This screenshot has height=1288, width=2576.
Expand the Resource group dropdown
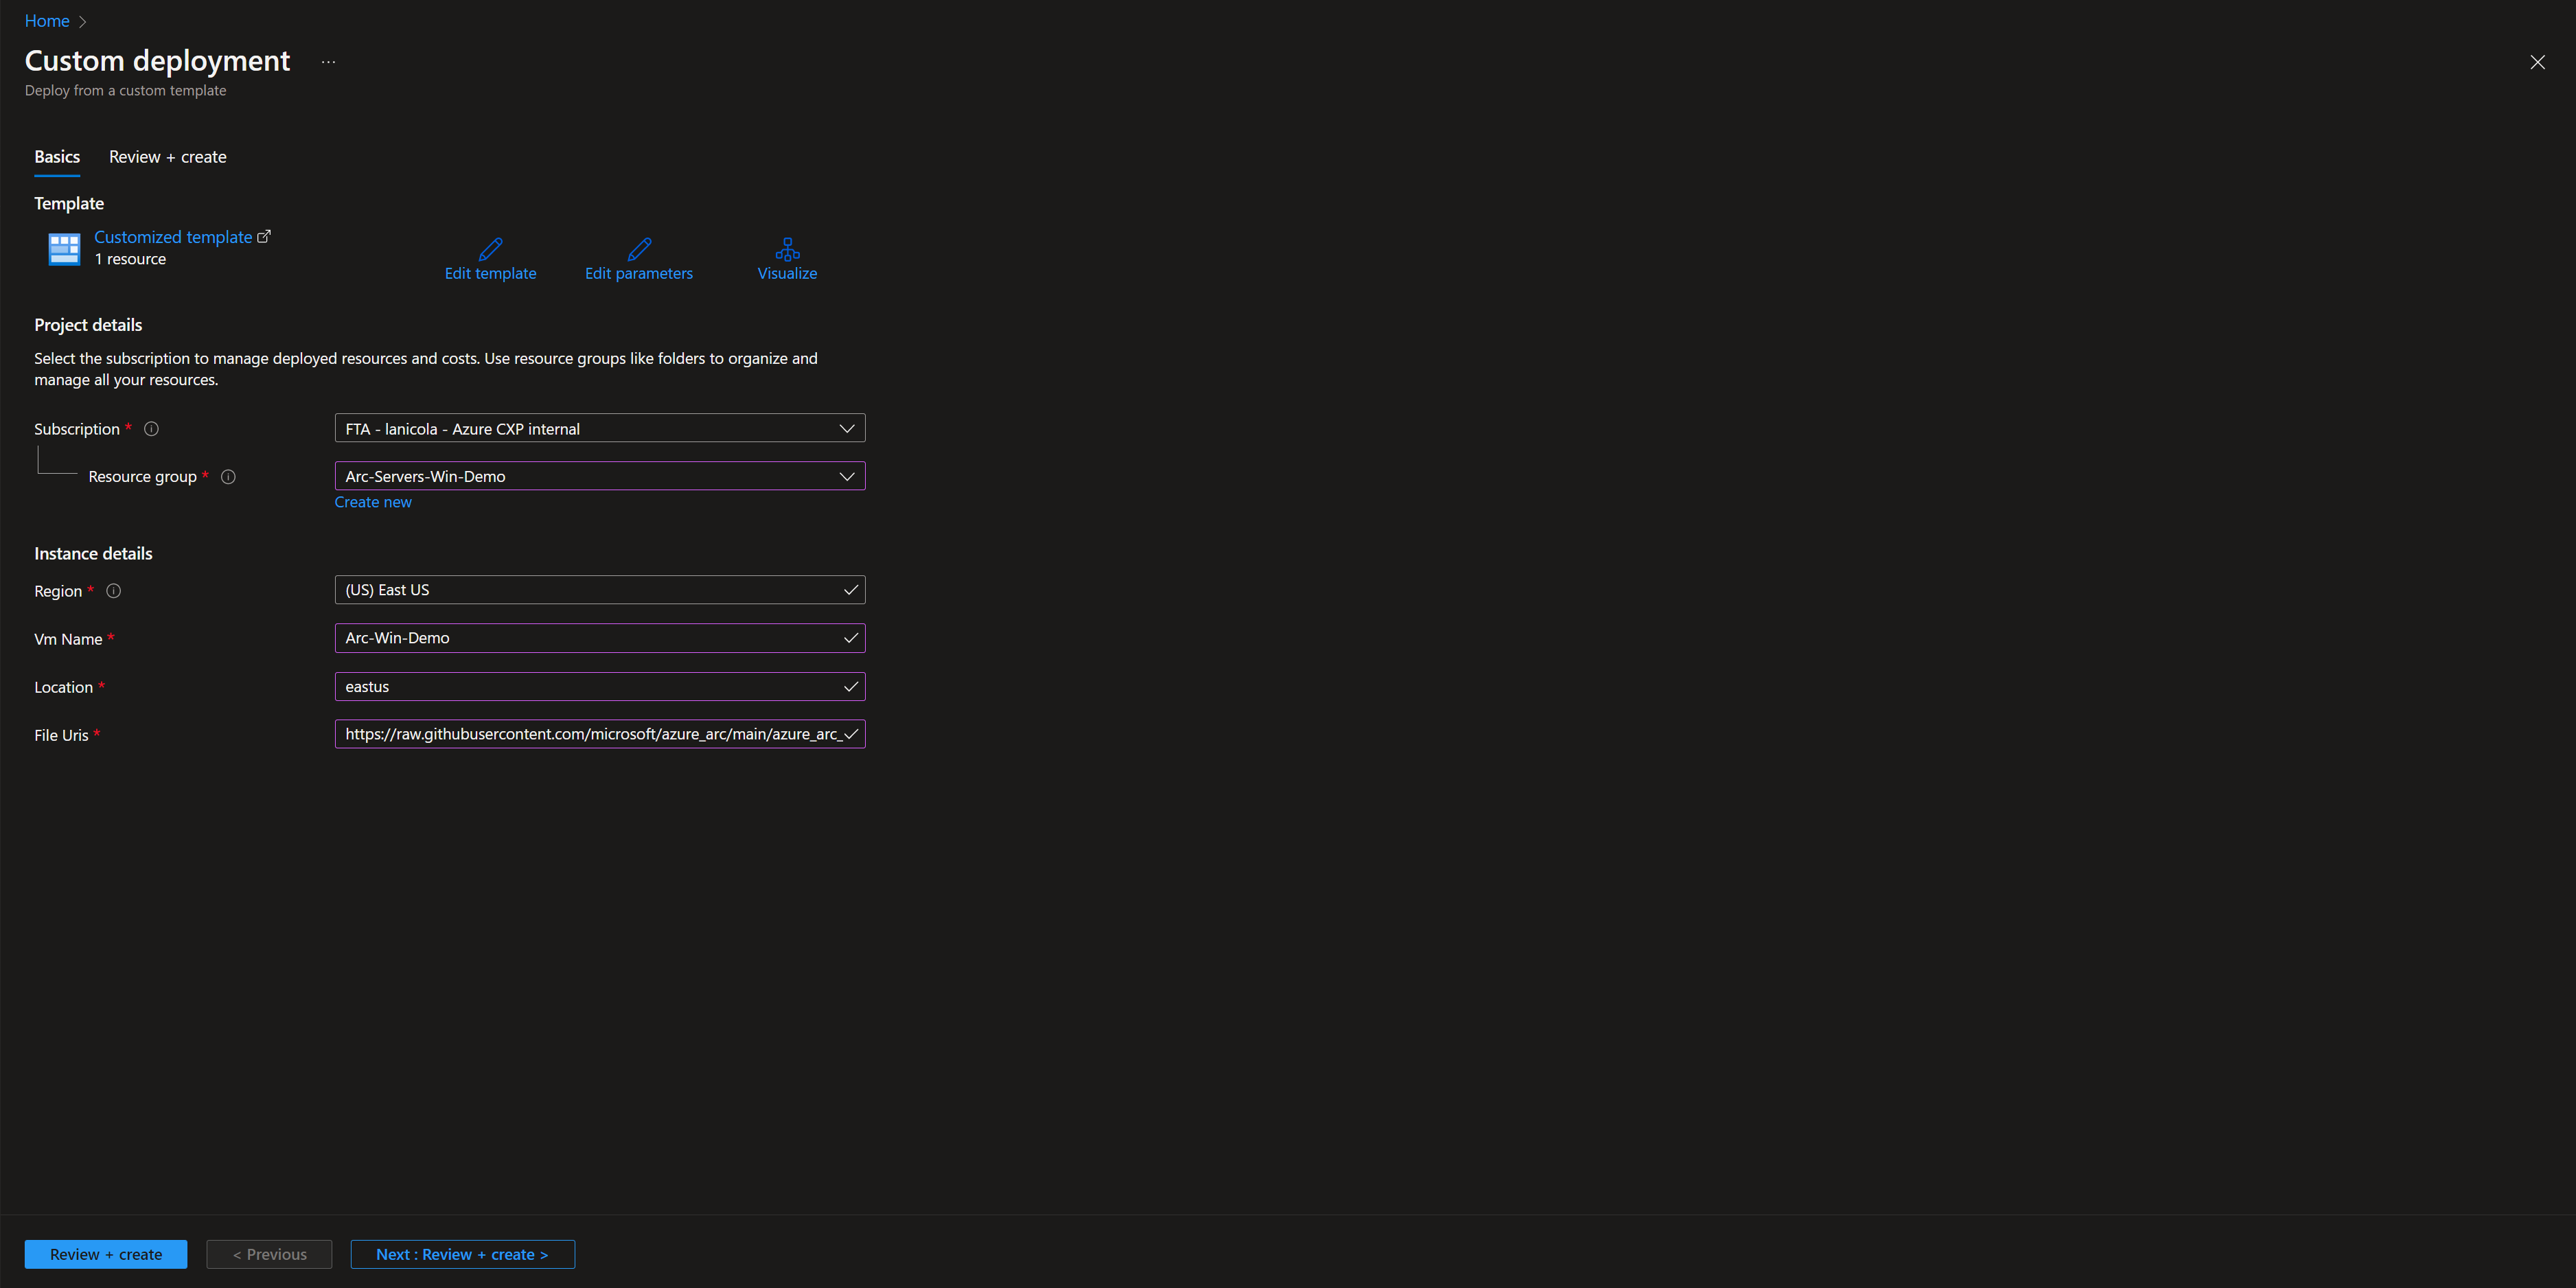[x=599, y=476]
